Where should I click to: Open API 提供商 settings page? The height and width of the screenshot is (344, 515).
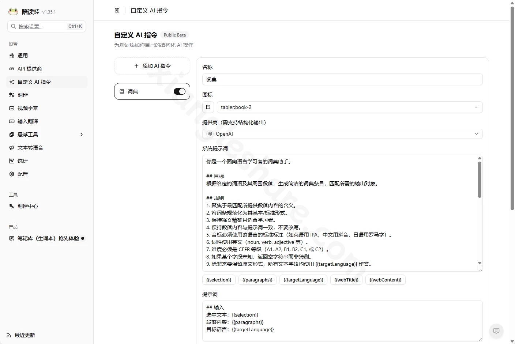[47, 69]
